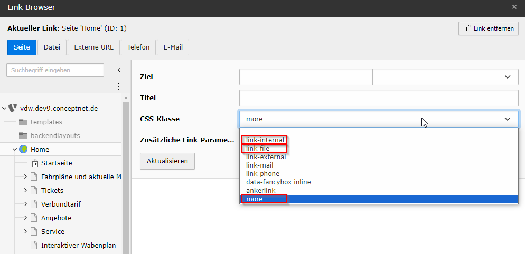Image resolution: width=525 pixels, height=254 pixels.
Task: Click the templates folder icon
Action: (23, 122)
